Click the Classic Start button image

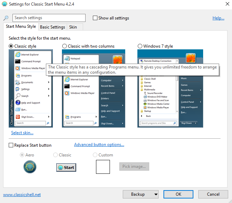coord(66,167)
